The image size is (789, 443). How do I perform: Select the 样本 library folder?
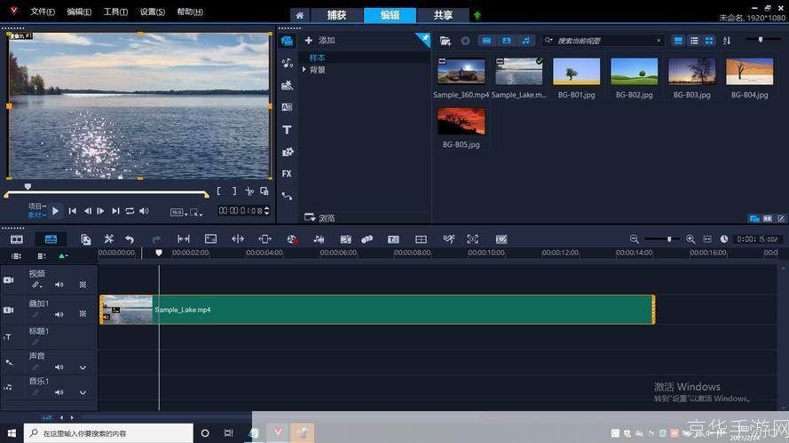click(317, 58)
